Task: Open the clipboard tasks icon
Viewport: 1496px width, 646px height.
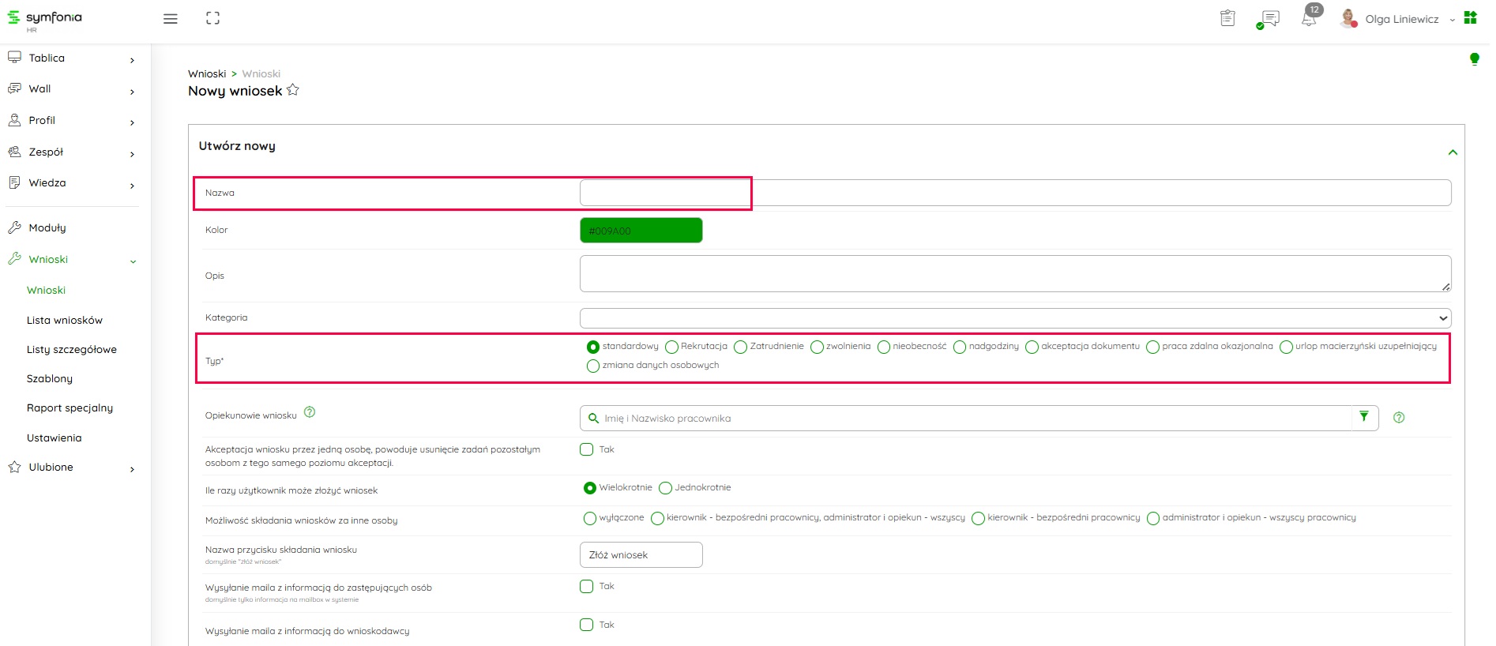Action: 1227,18
